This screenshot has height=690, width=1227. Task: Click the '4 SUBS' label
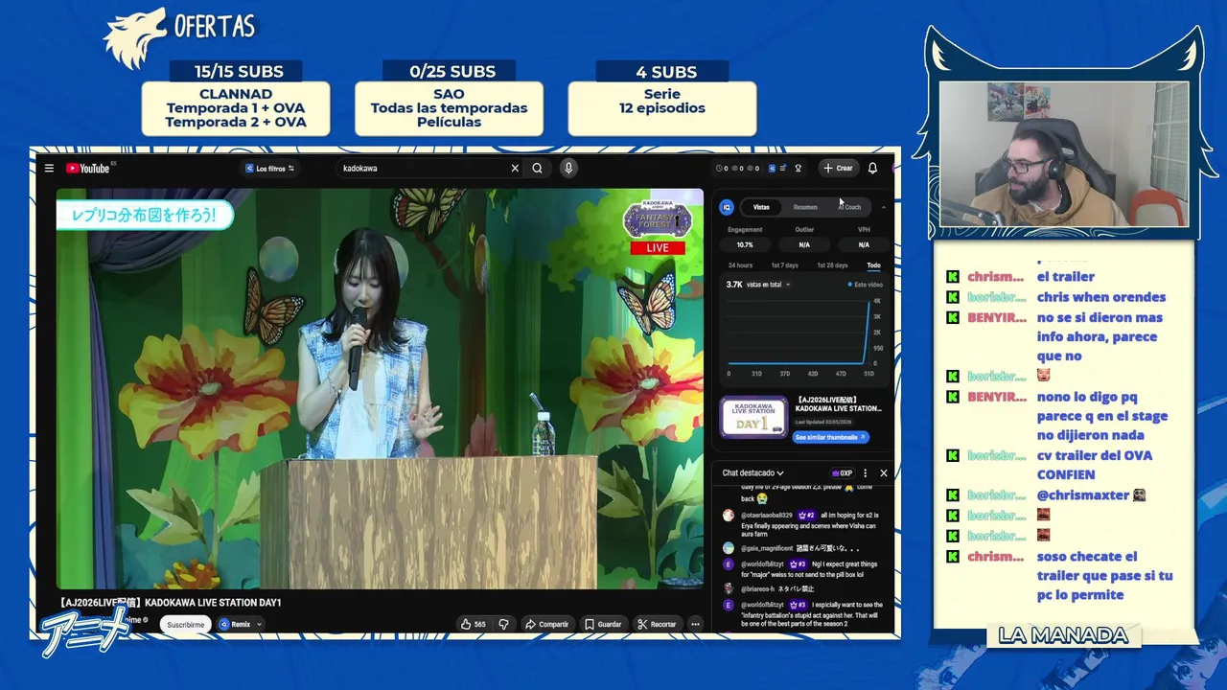pos(666,72)
